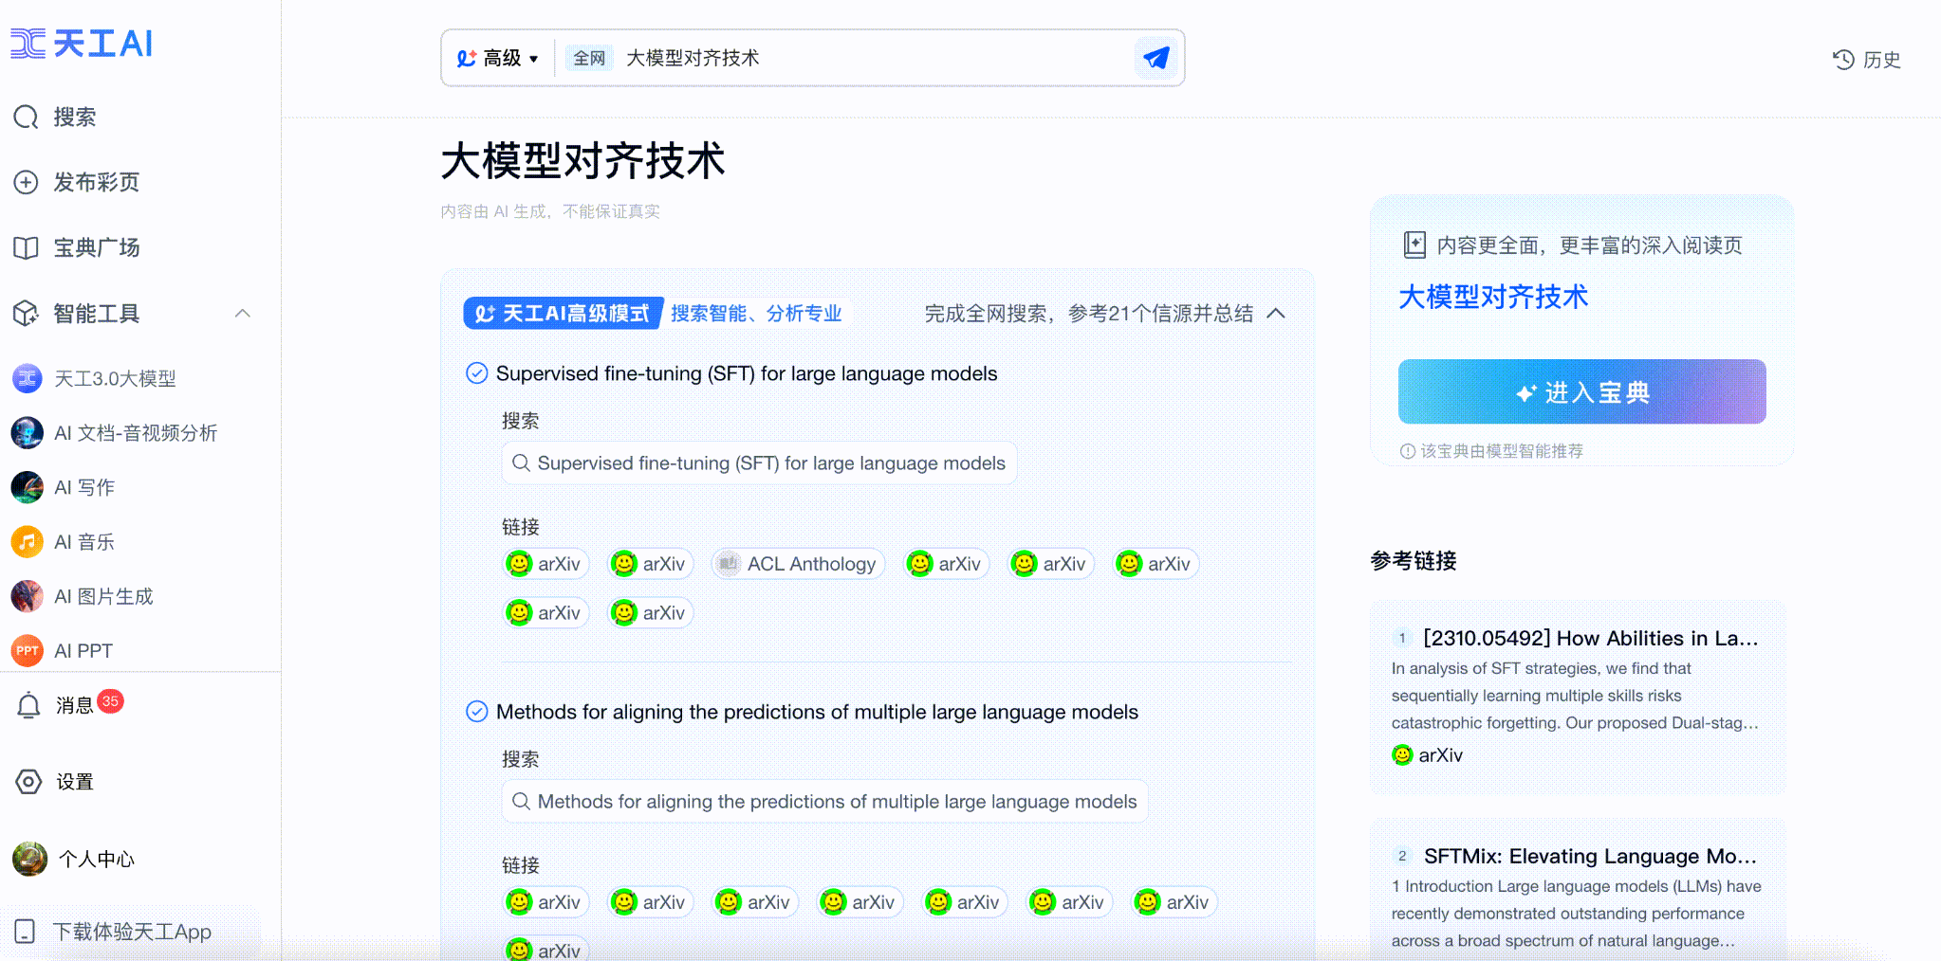Collapse the 智能工具 section
This screenshot has height=961, width=1941.
(x=243, y=313)
